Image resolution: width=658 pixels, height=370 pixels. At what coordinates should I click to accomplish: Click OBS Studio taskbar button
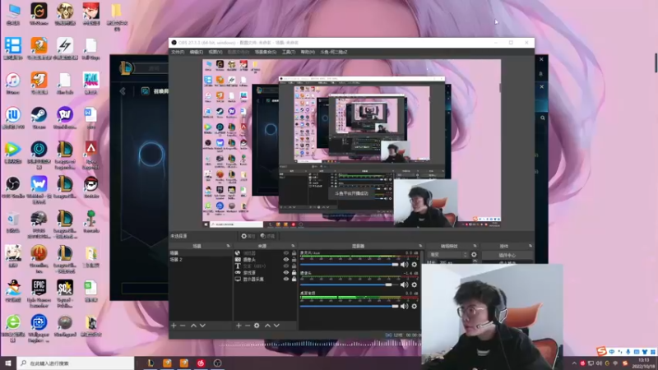217,363
